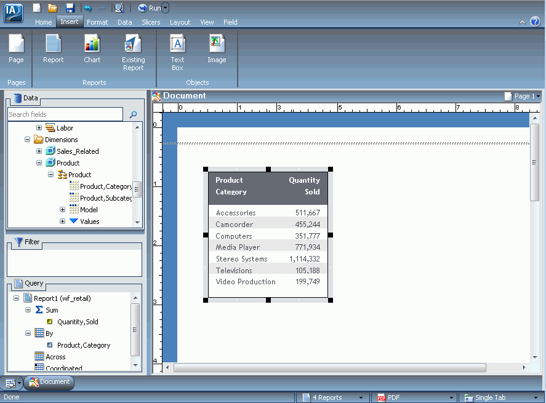Open the Help question mark icon
Viewport: 546px width, 403px height.
[x=535, y=22]
